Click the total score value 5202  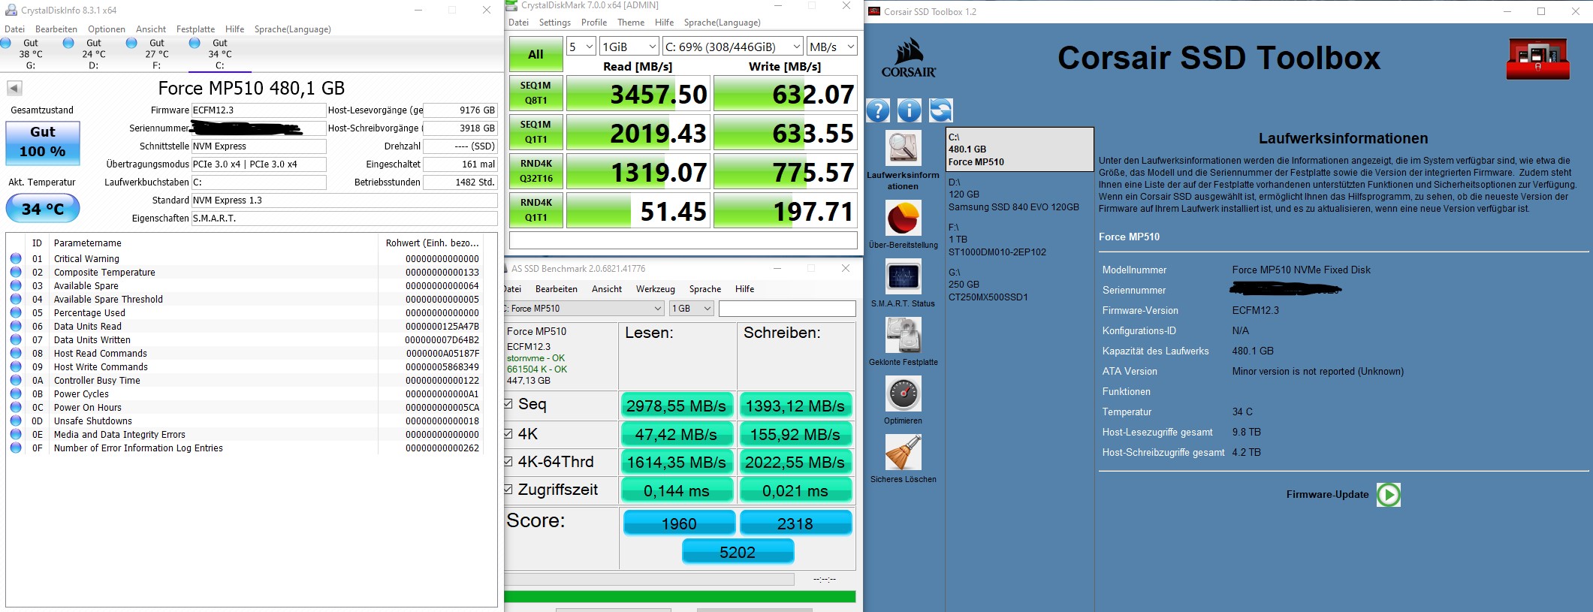tap(738, 552)
